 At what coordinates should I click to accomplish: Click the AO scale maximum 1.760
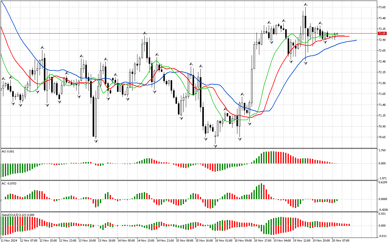(x=382, y=150)
